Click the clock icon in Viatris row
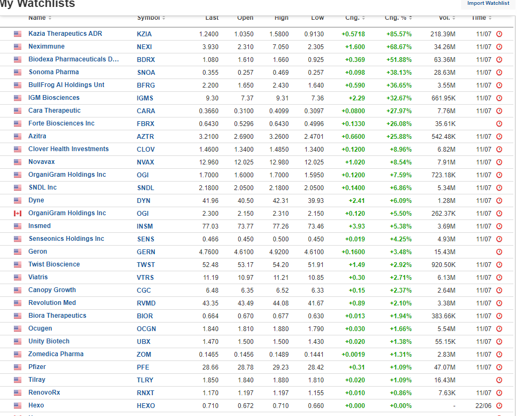 [x=499, y=278]
